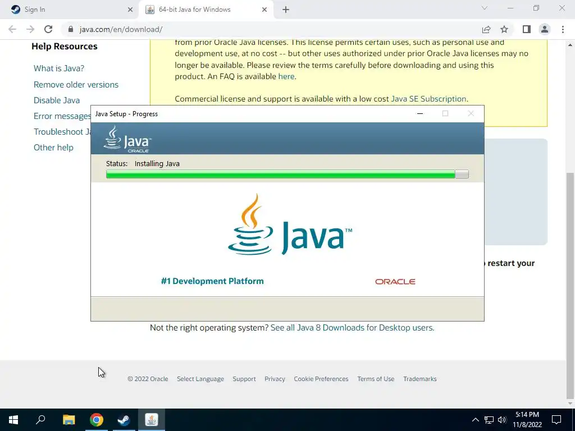The width and height of the screenshot is (575, 431).
Task: Open Google Chrome from the taskbar
Action: click(x=97, y=420)
